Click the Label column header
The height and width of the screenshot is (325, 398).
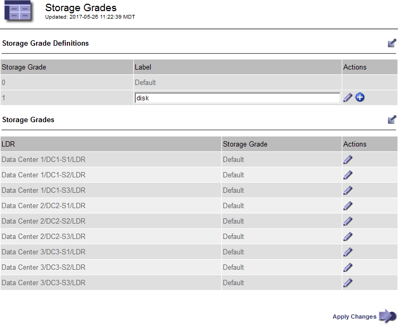point(143,67)
